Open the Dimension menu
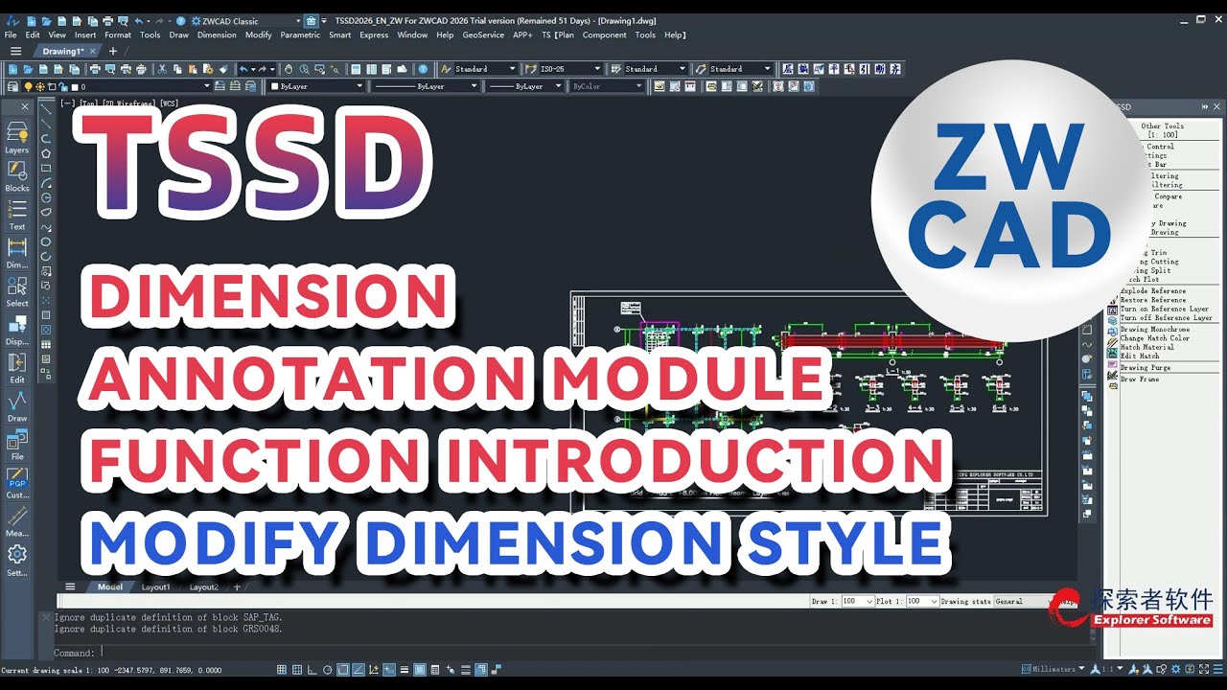This screenshot has height=690, width=1227. click(217, 35)
